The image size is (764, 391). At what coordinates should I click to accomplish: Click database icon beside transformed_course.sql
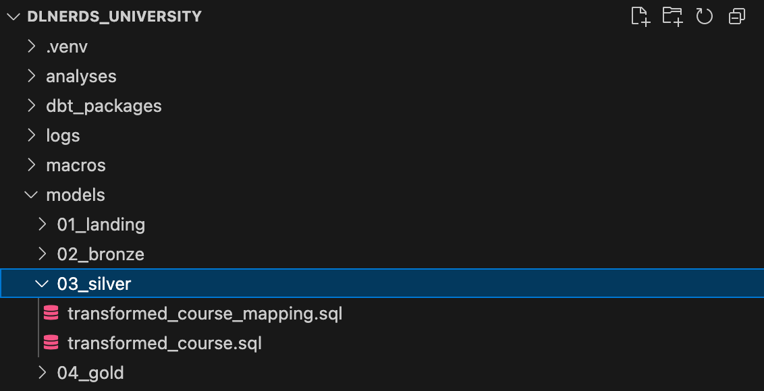click(x=51, y=342)
